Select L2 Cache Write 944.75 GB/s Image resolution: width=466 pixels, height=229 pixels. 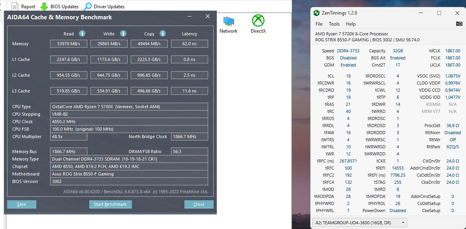[109, 75]
